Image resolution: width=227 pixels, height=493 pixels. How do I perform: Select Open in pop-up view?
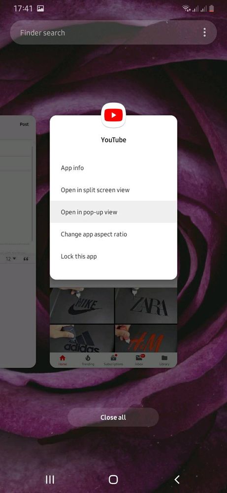click(x=113, y=212)
